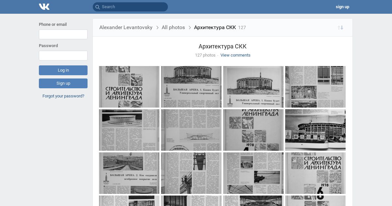Open second photo in first row, arena under construction
This screenshot has width=392, height=206.
(x=191, y=87)
